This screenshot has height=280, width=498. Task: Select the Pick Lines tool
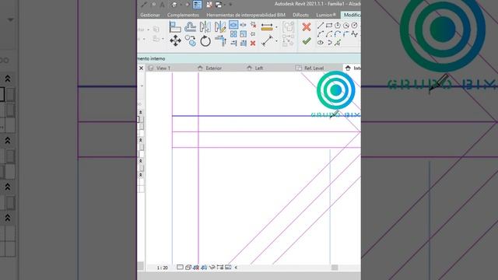[x=338, y=43]
